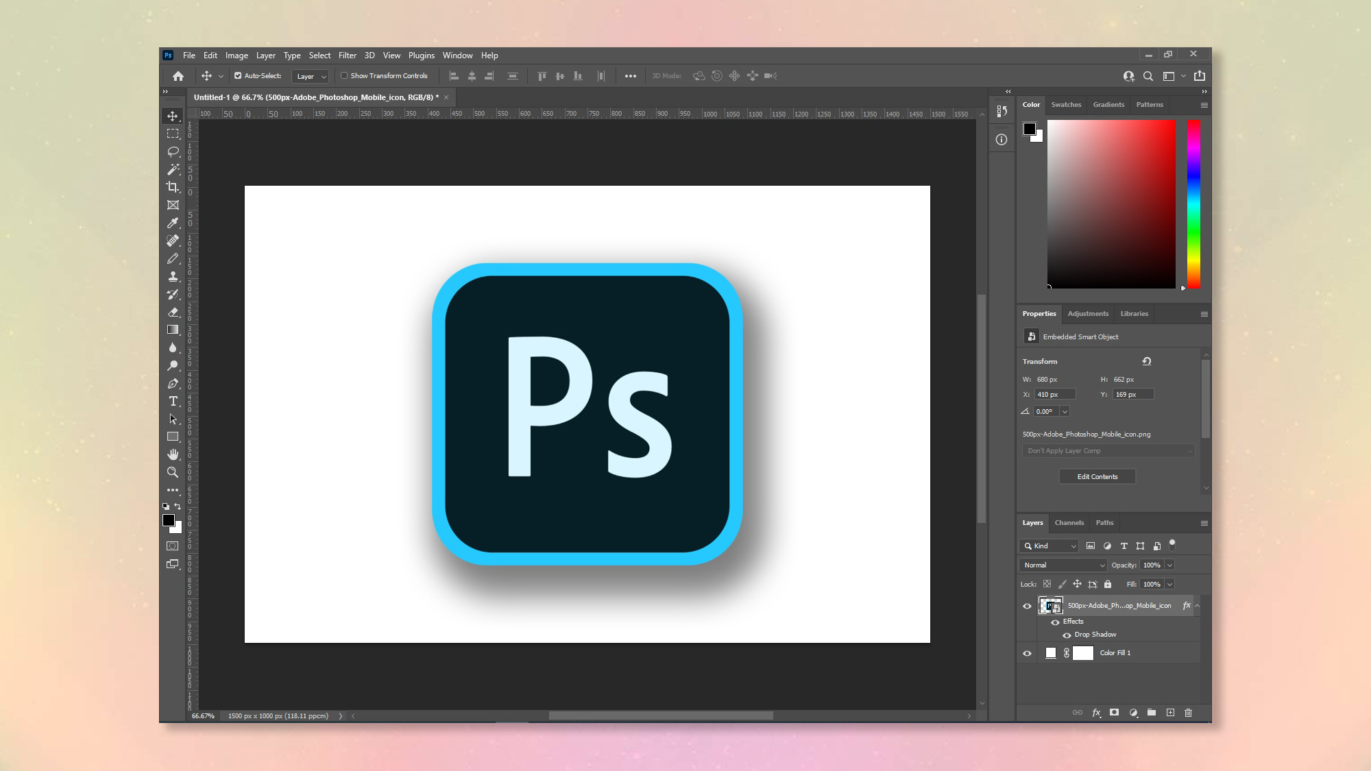The width and height of the screenshot is (1371, 771).
Task: Toggle Drop Shadow effect visibility
Action: click(x=1066, y=635)
